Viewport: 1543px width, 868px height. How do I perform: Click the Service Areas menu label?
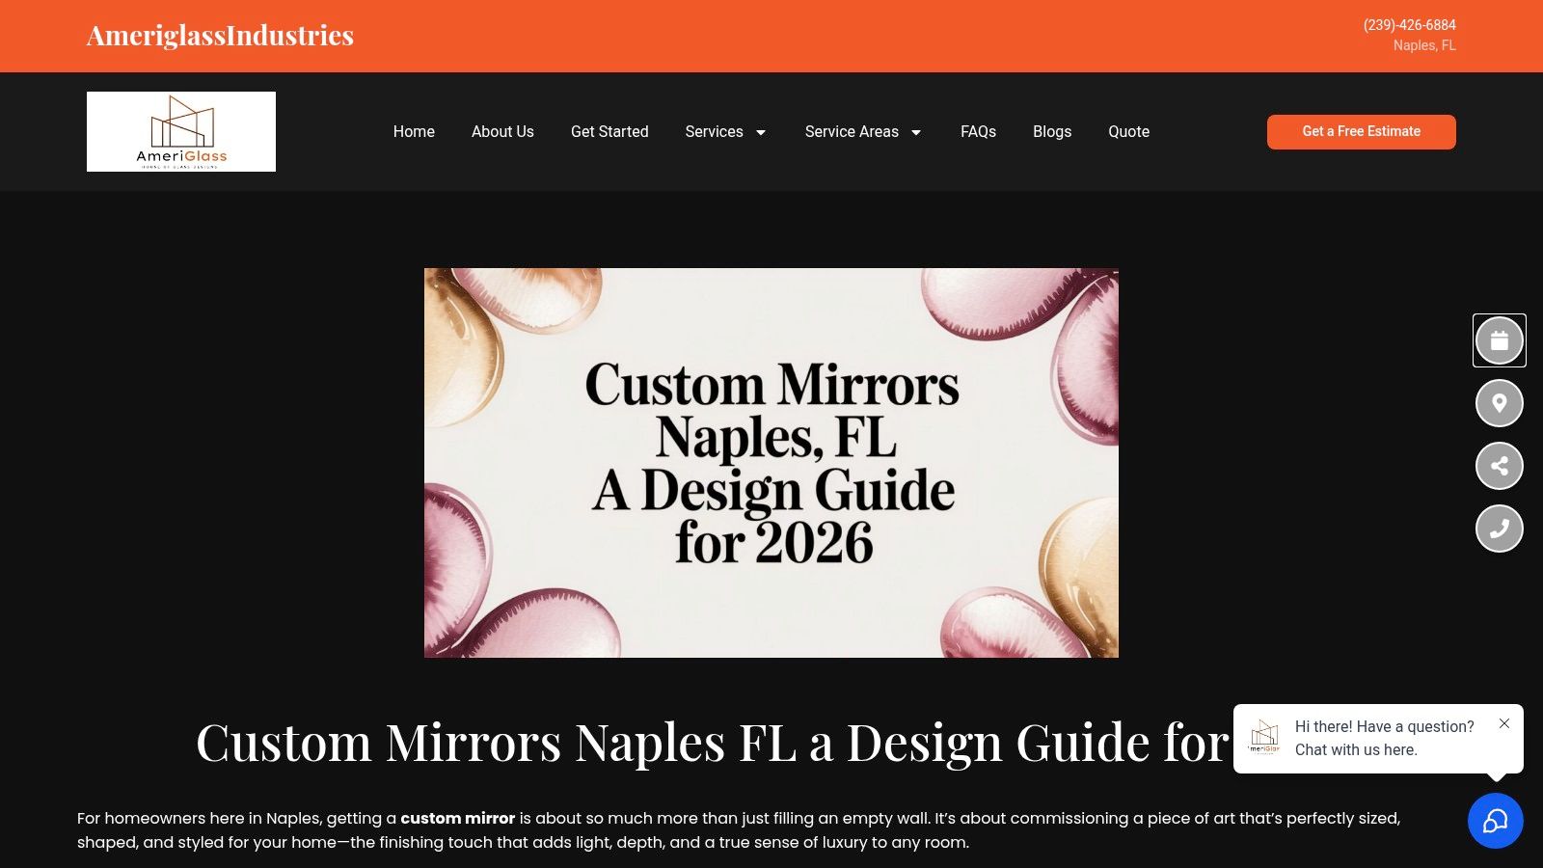[852, 132]
